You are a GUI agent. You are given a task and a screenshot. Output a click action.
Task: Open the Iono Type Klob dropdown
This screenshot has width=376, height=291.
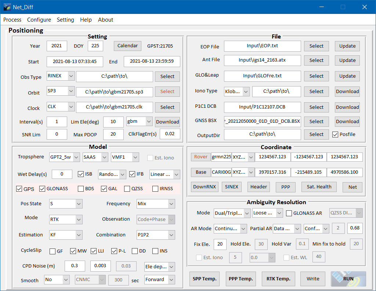click(237, 91)
